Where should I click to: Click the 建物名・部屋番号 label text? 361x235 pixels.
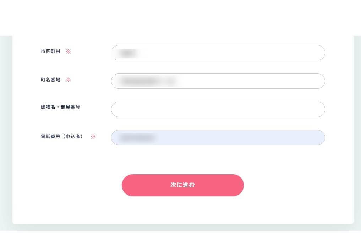point(60,107)
